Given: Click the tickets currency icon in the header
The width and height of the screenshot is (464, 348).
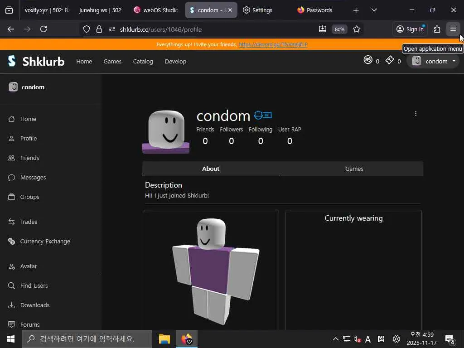Looking at the screenshot, I should [390, 60].
